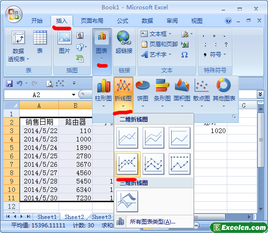This screenshot has height=233, width=268.
Task: Choose the 100% stacked line chart thumbnail
Action: click(180, 138)
